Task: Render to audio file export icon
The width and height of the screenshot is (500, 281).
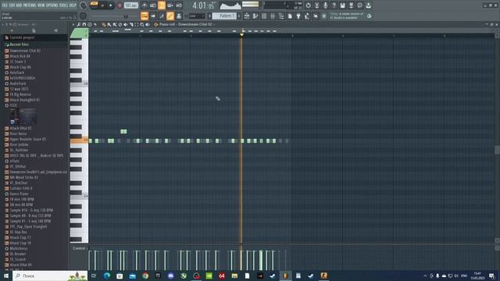Action: (351, 5)
